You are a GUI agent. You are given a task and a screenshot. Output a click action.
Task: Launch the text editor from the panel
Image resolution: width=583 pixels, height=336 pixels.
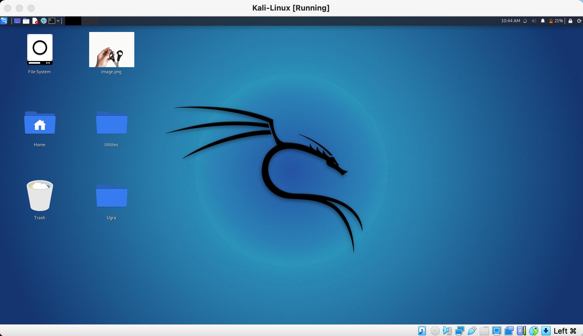point(35,21)
